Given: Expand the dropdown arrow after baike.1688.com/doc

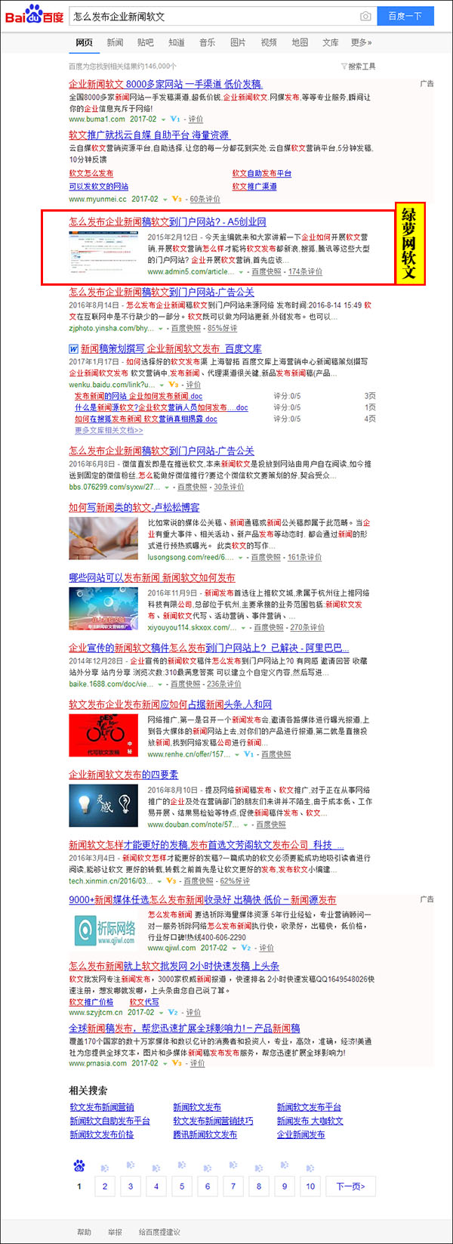Looking at the screenshot, I should [x=162, y=684].
